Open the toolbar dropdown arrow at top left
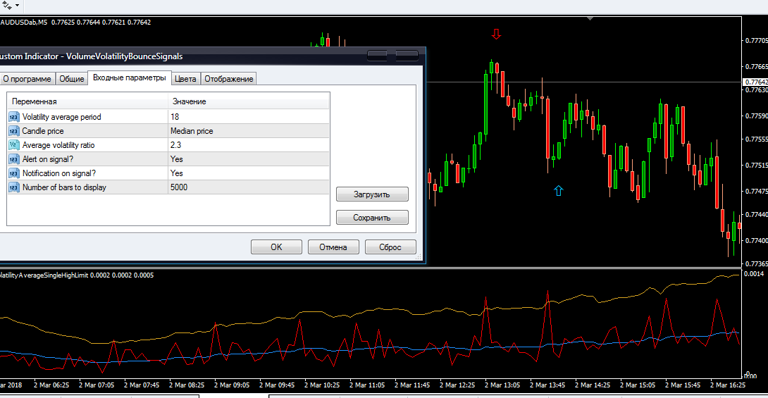Image resolution: width=768 pixels, height=398 pixels. 17,6
